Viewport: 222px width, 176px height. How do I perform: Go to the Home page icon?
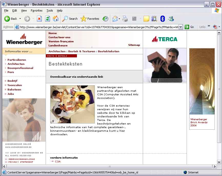[56, 19]
